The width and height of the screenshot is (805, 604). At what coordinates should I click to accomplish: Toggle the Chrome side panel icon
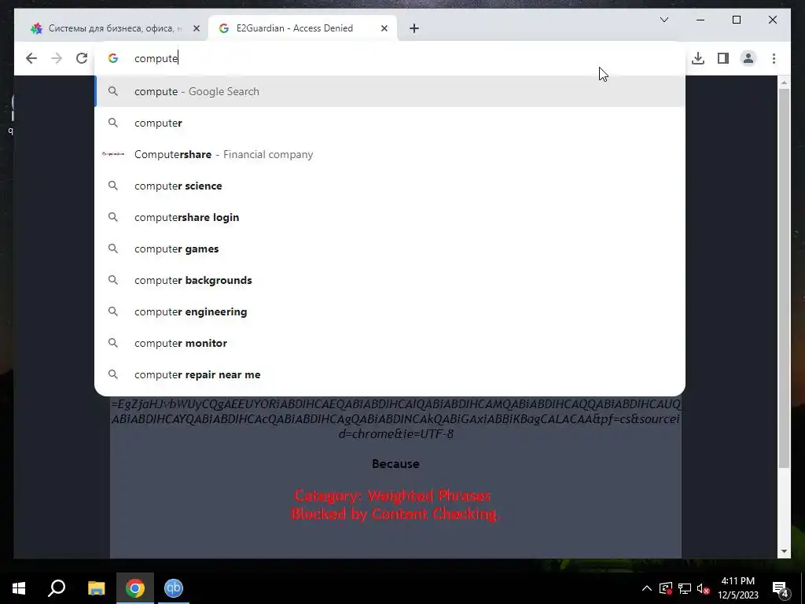pos(723,58)
